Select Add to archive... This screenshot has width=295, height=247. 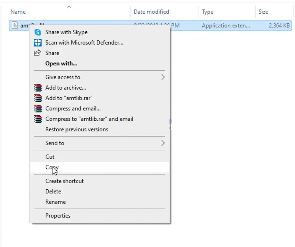pyautogui.click(x=99, y=88)
